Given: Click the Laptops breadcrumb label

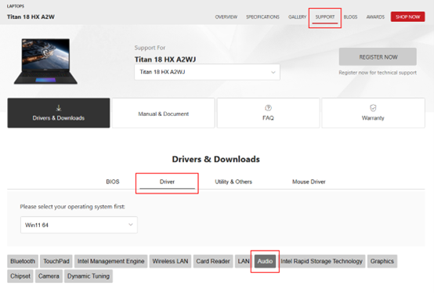Looking at the screenshot, I should click(x=16, y=6).
